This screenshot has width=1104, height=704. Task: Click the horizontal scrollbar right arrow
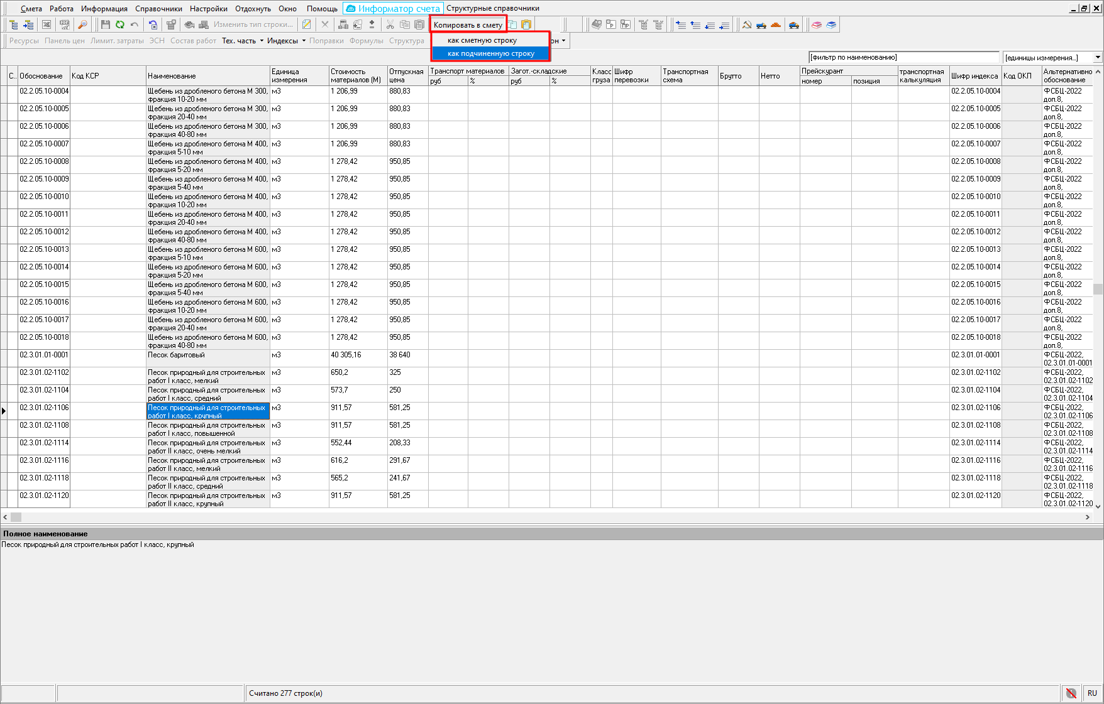coord(1087,517)
